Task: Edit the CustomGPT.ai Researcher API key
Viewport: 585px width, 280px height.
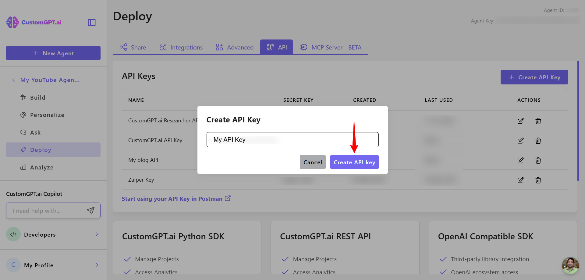Action: point(521,121)
